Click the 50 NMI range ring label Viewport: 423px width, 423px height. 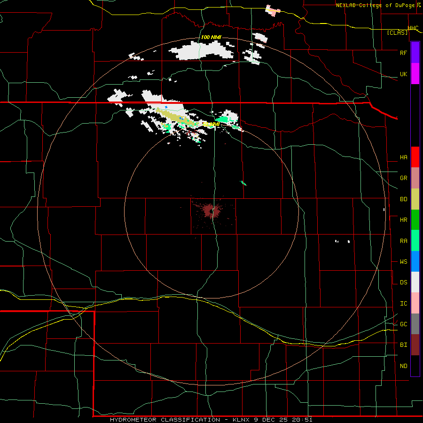click(x=211, y=125)
